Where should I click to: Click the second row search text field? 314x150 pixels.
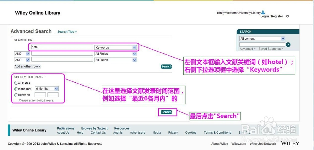click(62, 53)
